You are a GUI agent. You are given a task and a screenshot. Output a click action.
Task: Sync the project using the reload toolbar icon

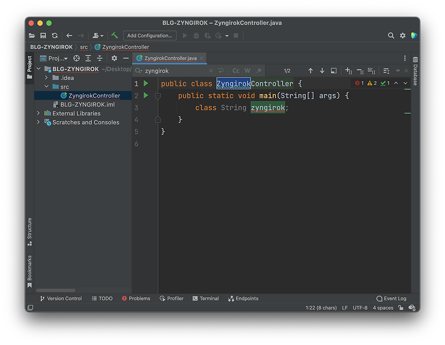[x=54, y=35]
